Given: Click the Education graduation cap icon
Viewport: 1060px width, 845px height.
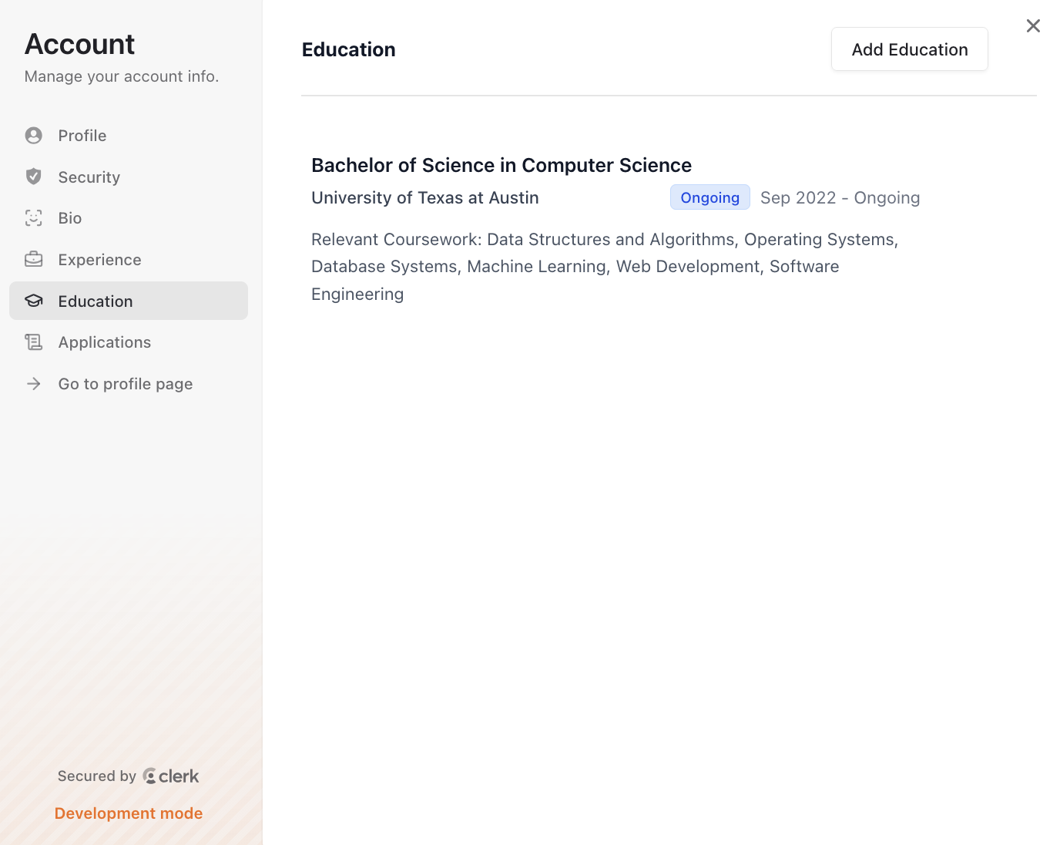Looking at the screenshot, I should pyautogui.click(x=34, y=301).
